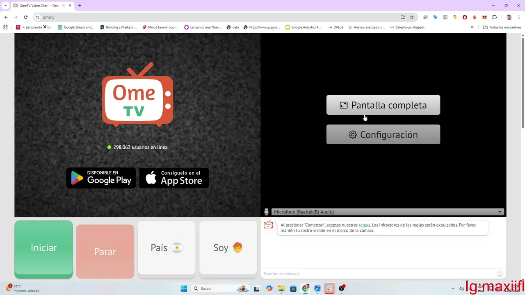The height and width of the screenshot is (295, 525).
Task: Open Chrome from the taskbar
Action: 306,288
